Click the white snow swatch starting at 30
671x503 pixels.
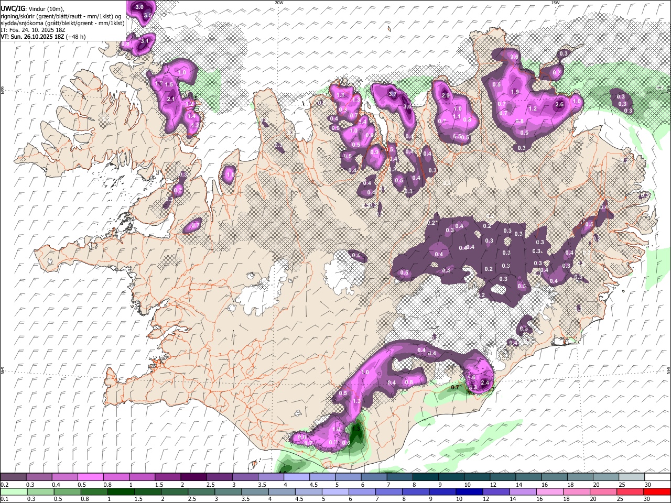pyautogui.click(x=657, y=477)
